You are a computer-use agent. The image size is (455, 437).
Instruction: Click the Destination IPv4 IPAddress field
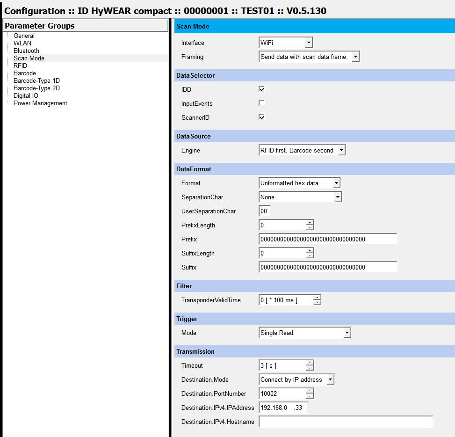pos(283,408)
